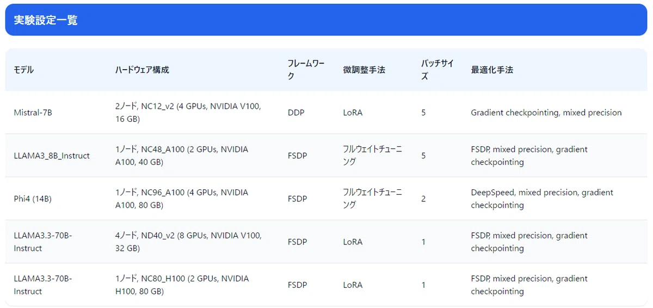Select the 'DeepSpeed, mixed precision, gradient checkpointing' cell
This screenshot has height=308, width=653.
point(542,199)
